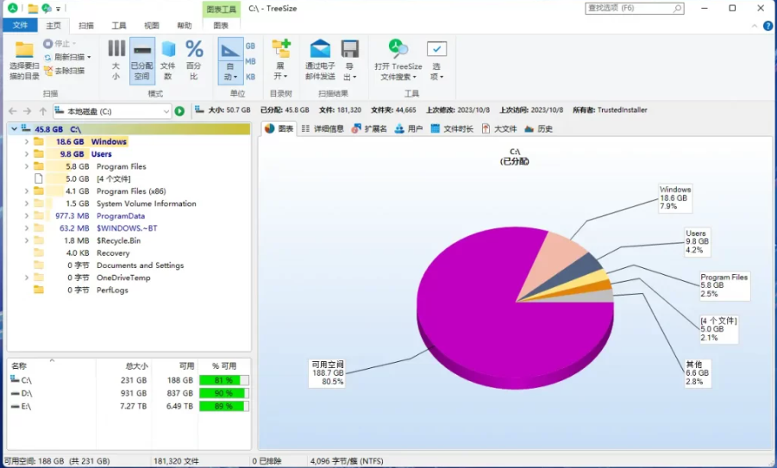Toggle Allocated space mode
The width and height of the screenshot is (777, 468).
[142, 60]
